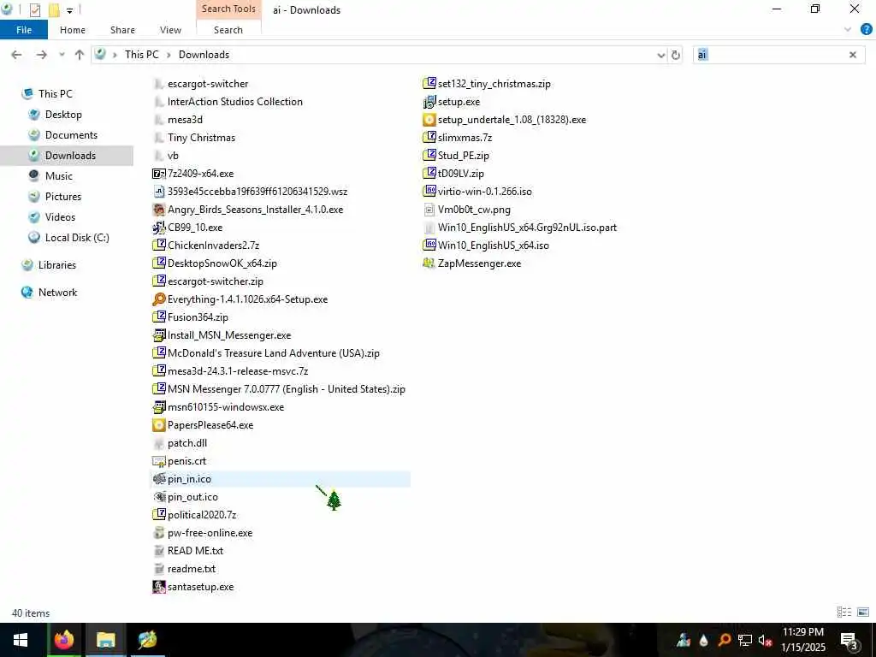This screenshot has width=876, height=657.
Task: Open the Quick Access Toolbar customize dropdown
Action: pos(69,10)
